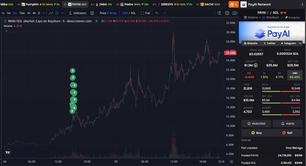Open the quick search indicator icon

[219, 13]
